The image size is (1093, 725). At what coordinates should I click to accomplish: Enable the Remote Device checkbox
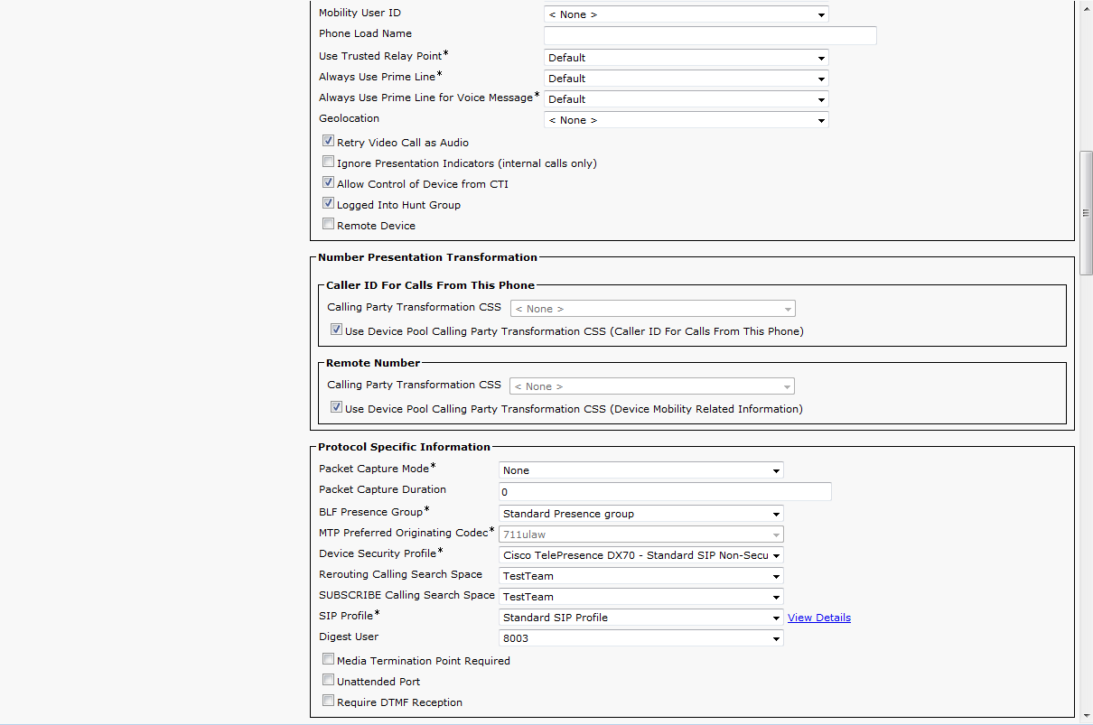click(x=329, y=225)
